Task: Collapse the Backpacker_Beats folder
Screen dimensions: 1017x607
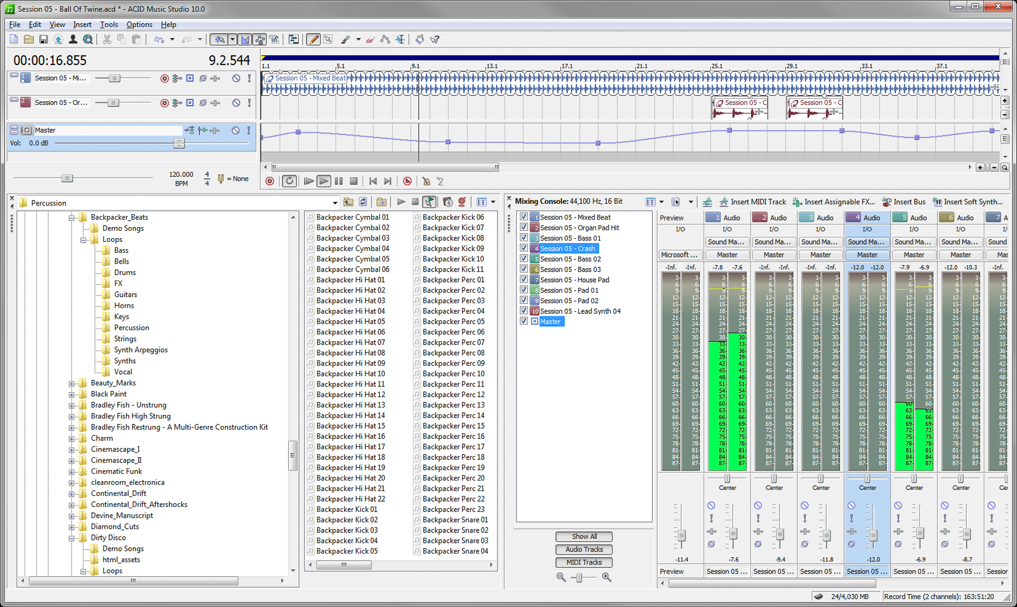Action: pyautogui.click(x=72, y=217)
